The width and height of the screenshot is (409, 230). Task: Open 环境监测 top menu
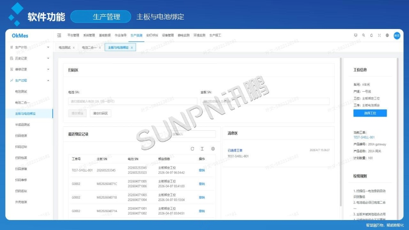tap(199, 35)
